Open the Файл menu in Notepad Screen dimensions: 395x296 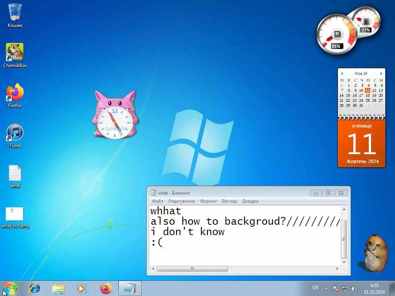[x=157, y=201]
